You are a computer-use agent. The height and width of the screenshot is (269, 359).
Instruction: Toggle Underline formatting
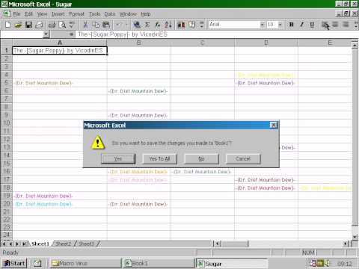(312, 25)
